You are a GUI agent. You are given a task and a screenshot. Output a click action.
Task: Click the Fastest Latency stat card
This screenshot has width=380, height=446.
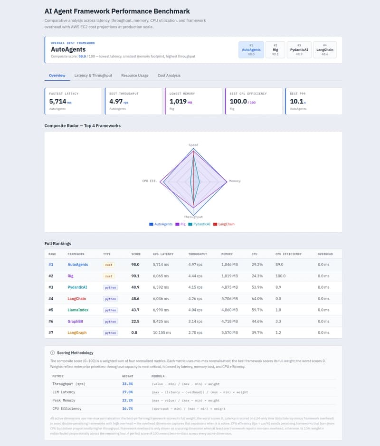(x=73, y=101)
